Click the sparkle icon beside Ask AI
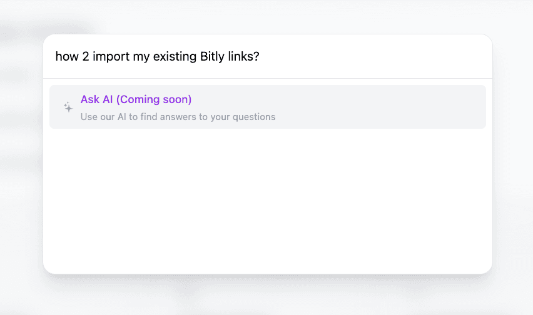 tap(68, 107)
